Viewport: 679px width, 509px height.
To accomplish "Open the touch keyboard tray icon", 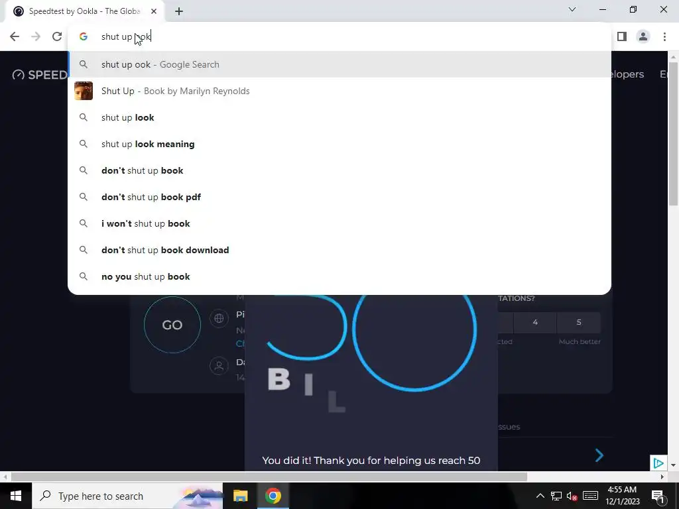I will click(x=590, y=496).
